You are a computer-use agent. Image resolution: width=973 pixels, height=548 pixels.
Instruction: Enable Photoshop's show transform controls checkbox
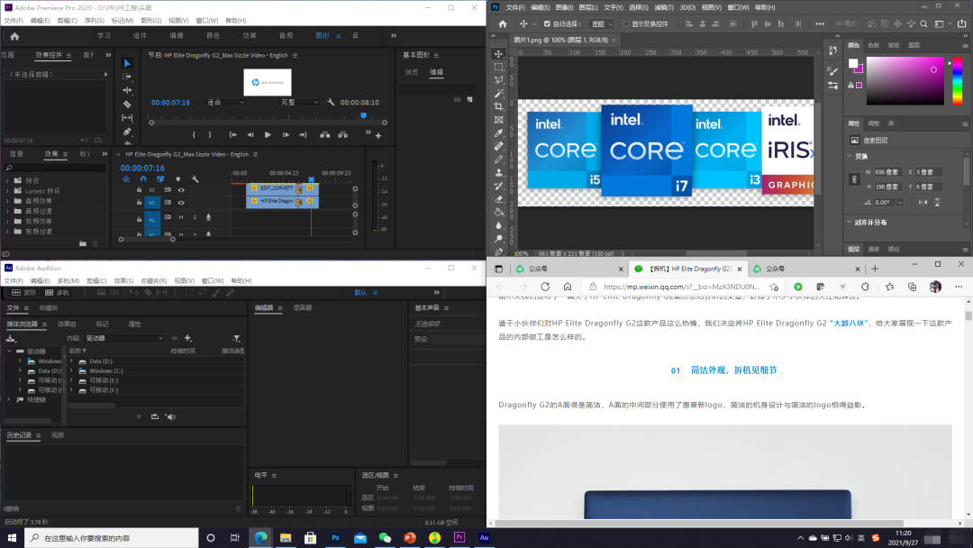626,24
